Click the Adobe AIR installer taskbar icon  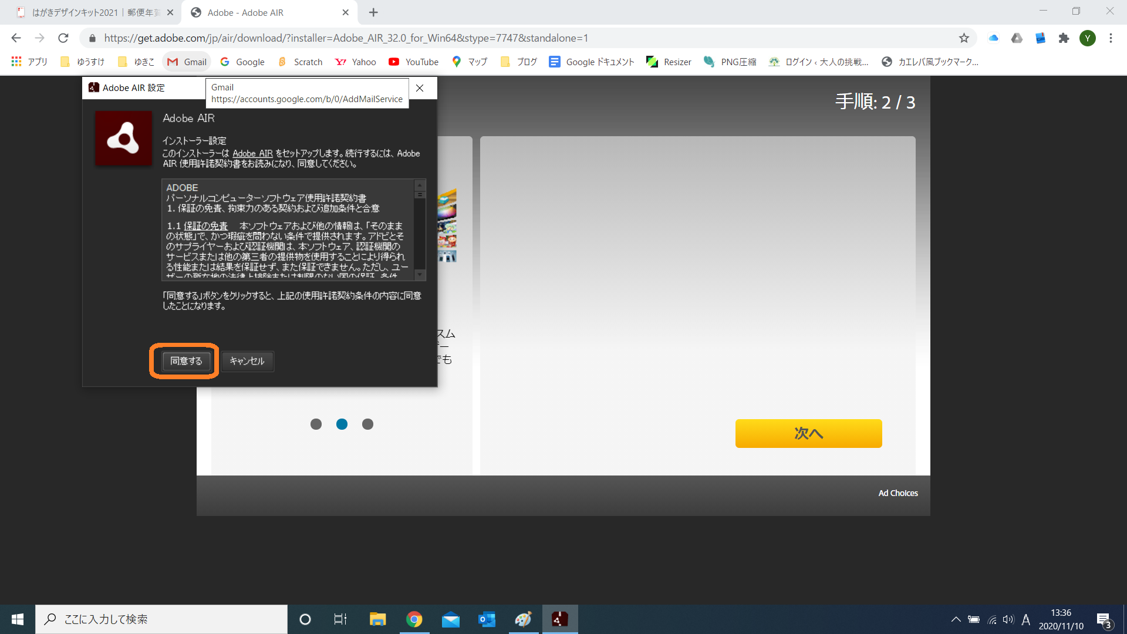[560, 619]
